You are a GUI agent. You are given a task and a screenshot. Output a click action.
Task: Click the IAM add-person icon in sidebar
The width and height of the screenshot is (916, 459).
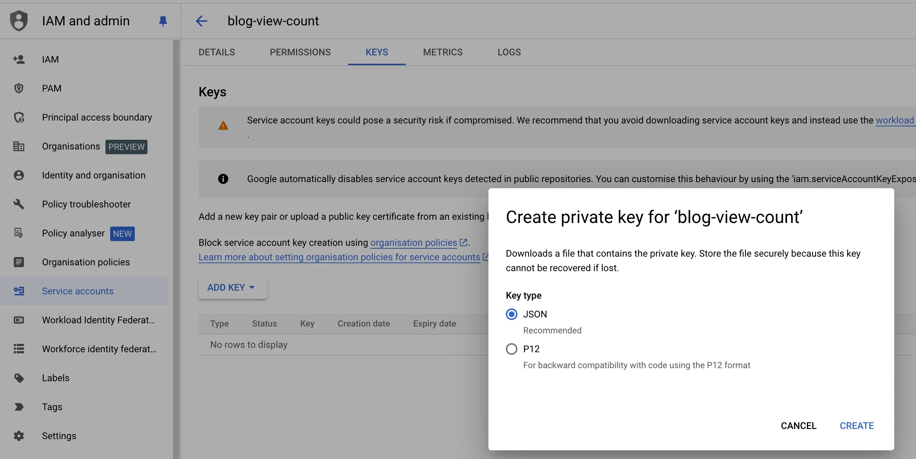click(x=19, y=59)
